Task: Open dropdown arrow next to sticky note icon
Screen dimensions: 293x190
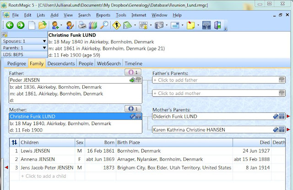Action: pyautogui.click(x=198, y=25)
